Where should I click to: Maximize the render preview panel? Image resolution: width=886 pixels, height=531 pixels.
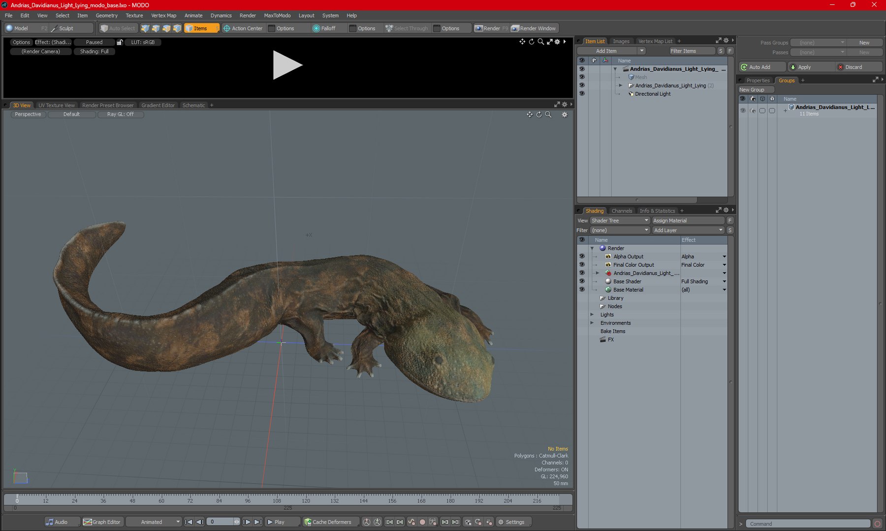point(550,42)
